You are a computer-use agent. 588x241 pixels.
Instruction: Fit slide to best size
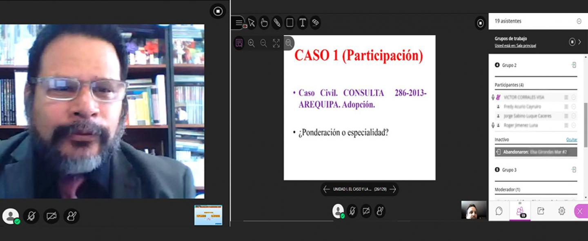(x=276, y=43)
